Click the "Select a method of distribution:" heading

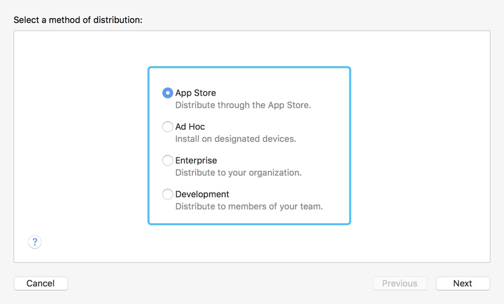point(78,20)
